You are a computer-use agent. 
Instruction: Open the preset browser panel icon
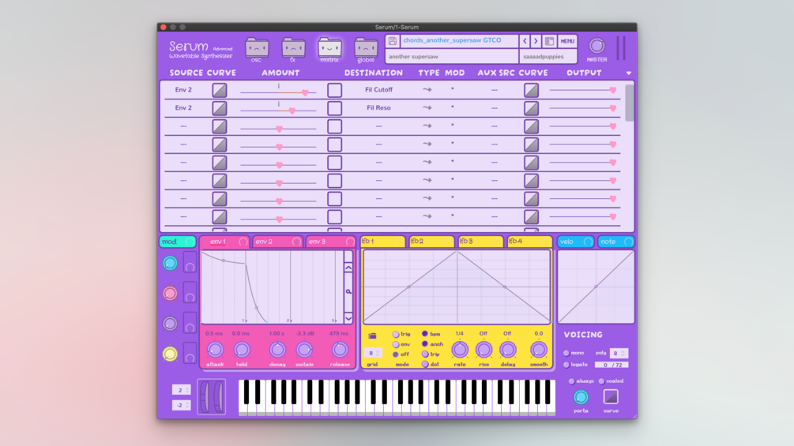tap(549, 41)
